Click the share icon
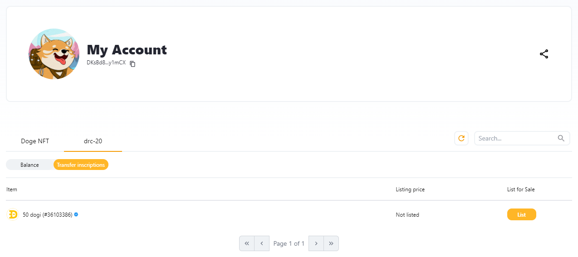 click(544, 54)
